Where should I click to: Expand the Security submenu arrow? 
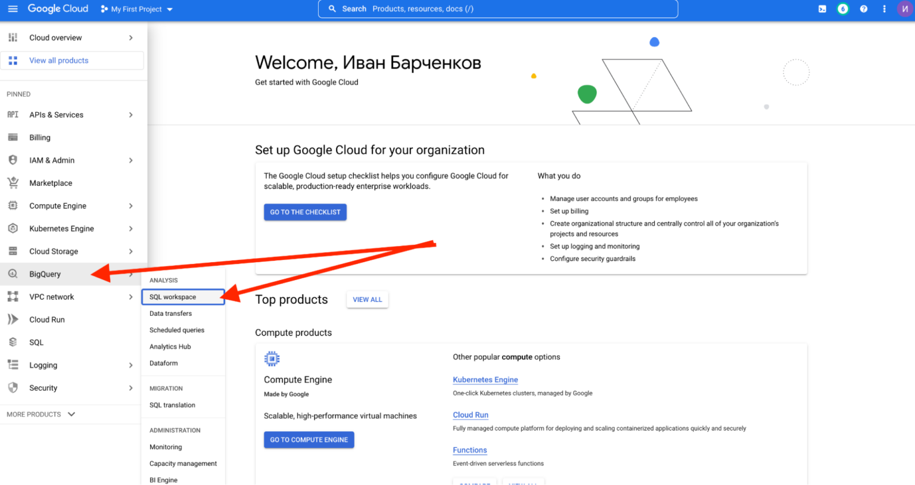click(131, 388)
